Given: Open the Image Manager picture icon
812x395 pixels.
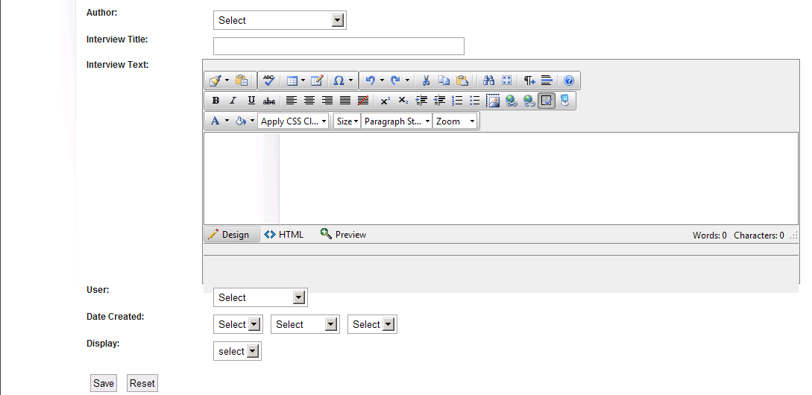Looking at the screenshot, I should (494, 101).
